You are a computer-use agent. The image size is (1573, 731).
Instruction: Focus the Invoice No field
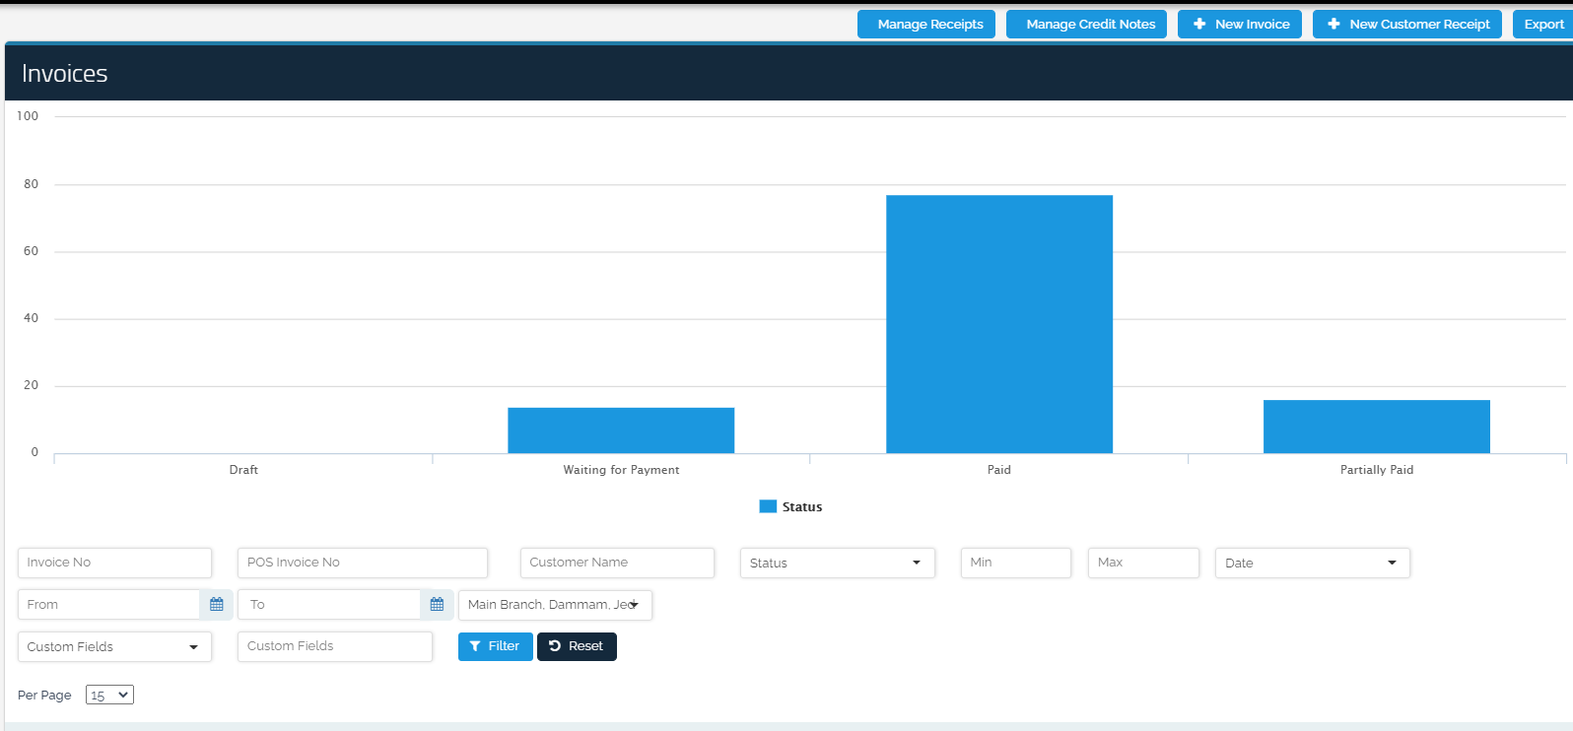pos(114,563)
